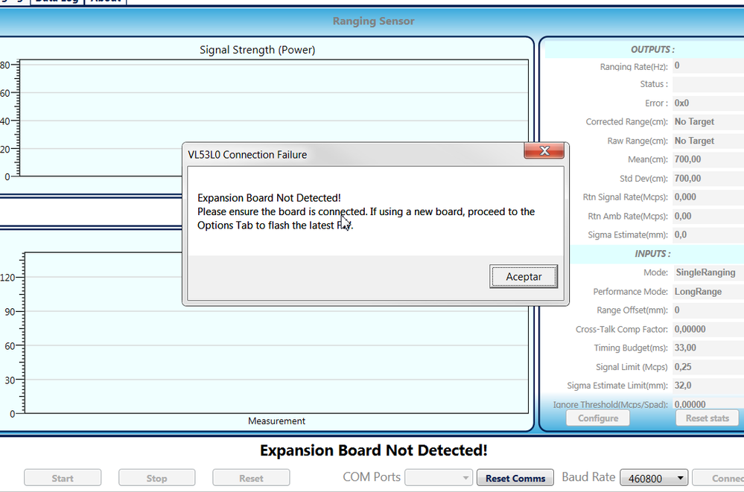Click the Signal Strength (Power) chart title
The width and height of the screenshot is (744, 492).
257,50
